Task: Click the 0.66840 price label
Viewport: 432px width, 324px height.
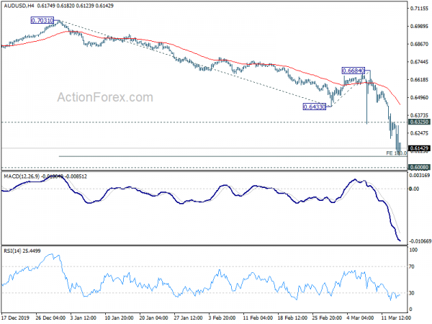Action: coord(354,71)
